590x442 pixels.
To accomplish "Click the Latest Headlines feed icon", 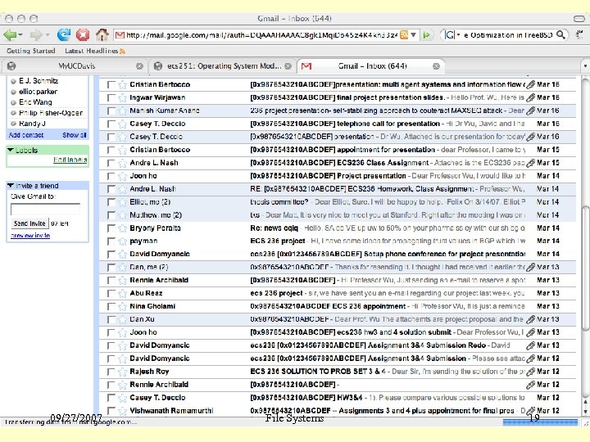I will pos(122,51).
